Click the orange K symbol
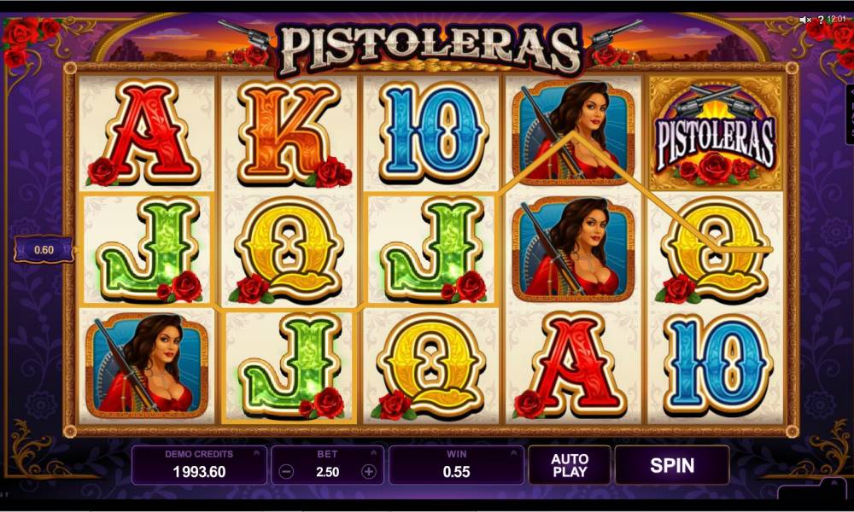854x512 pixels. [x=289, y=133]
